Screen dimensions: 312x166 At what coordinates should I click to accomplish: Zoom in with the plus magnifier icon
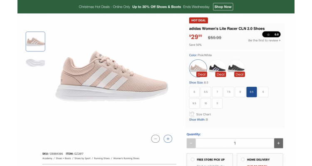tap(168, 139)
